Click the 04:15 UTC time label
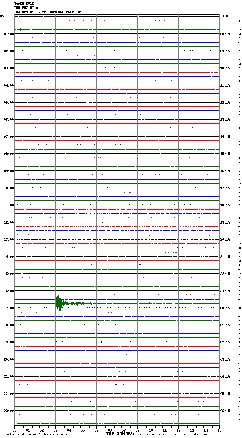Screen dimensions: 242x438 pos(225,377)
